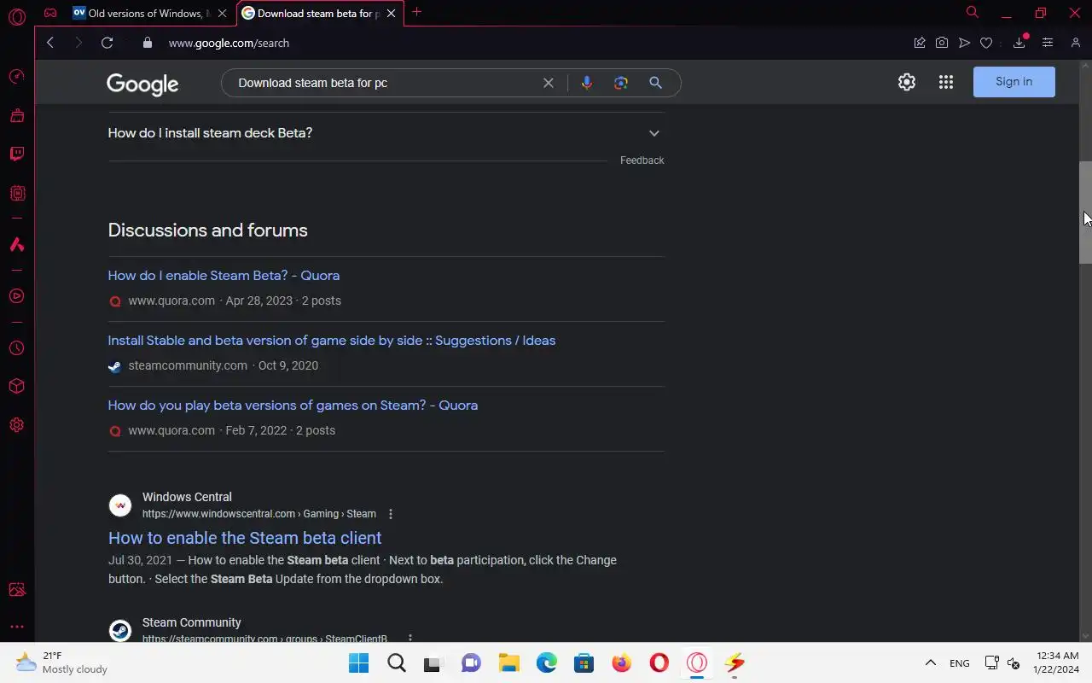
Task: Open the profile account icon in toolbar
Action: [x=1076, y=43]
